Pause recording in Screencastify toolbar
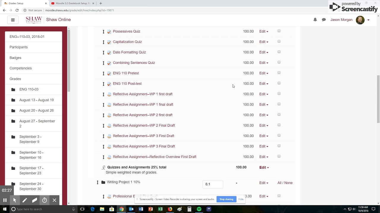 (5, 200)
